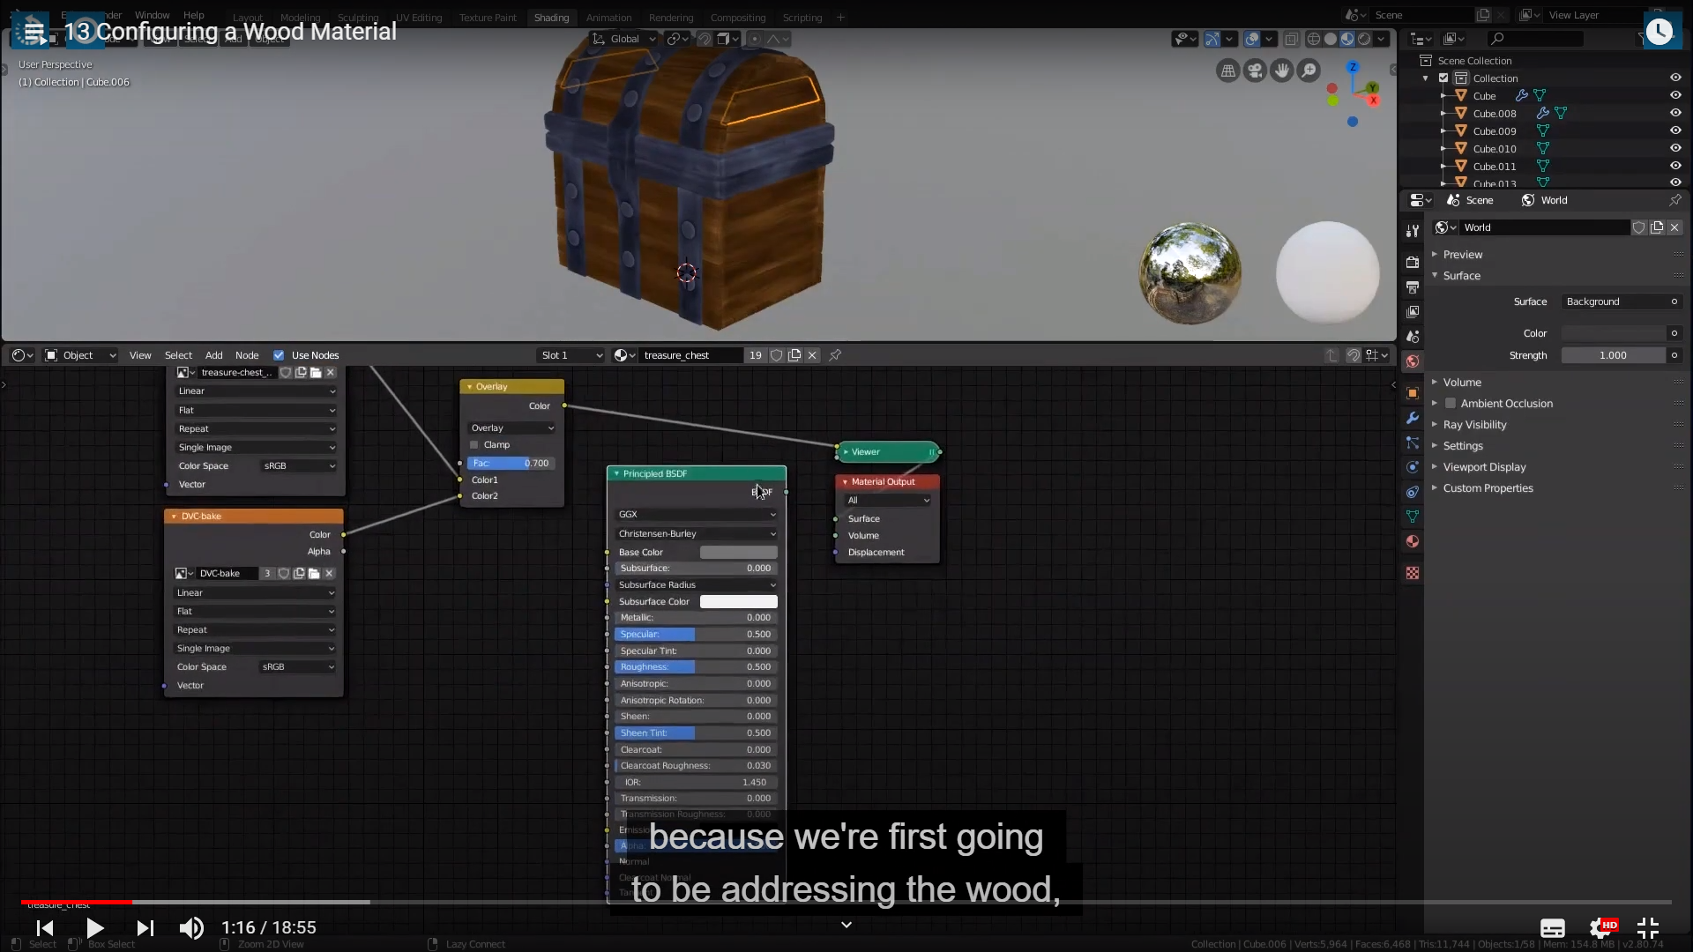Screen dimensions: 1693x952
Task: Click the viewport pan hand icon
Action: tap(1281, 71)
